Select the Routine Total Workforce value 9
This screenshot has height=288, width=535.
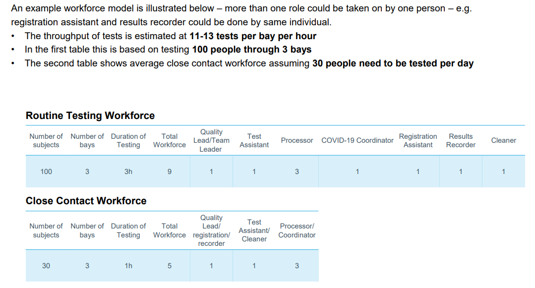169,172
